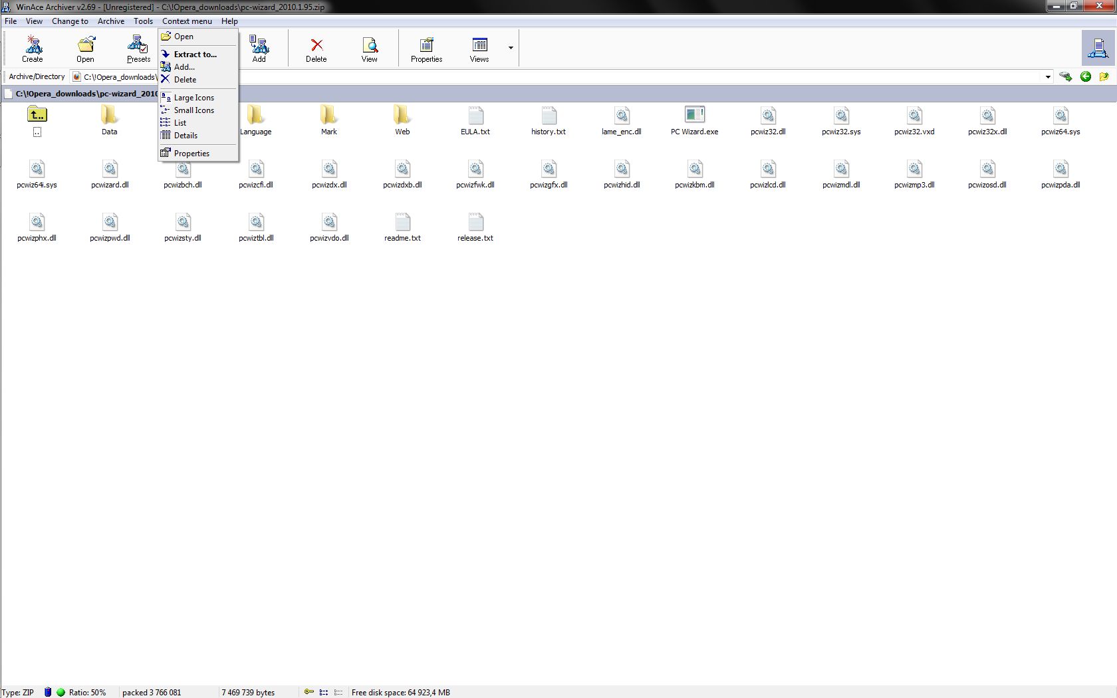Viewport: 1117px width, 698px height.
Task: Select the PC Wizard.exe file
Action: (695, 120)
